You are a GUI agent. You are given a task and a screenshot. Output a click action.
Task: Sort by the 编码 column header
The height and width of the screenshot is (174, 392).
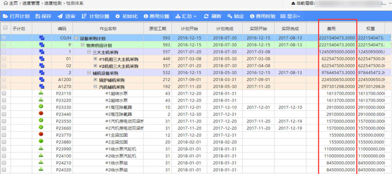(62, 28)
